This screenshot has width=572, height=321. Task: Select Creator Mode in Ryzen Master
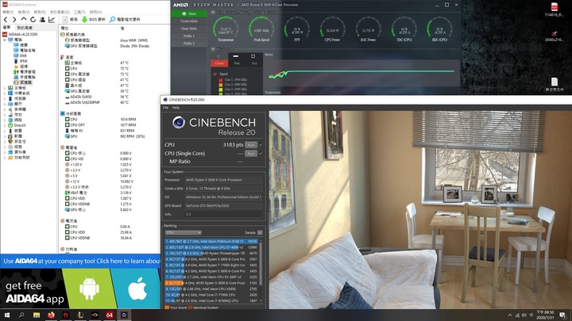189,21
